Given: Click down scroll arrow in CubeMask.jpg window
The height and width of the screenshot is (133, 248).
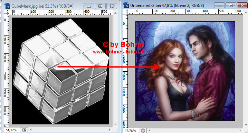Looking at the screenshot, I should pos(115,124).
